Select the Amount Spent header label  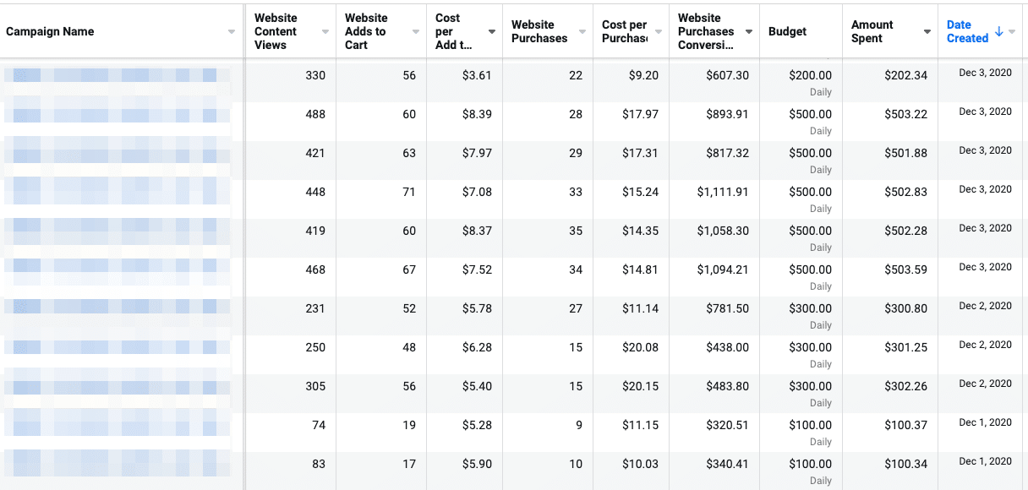pos(872,31)
